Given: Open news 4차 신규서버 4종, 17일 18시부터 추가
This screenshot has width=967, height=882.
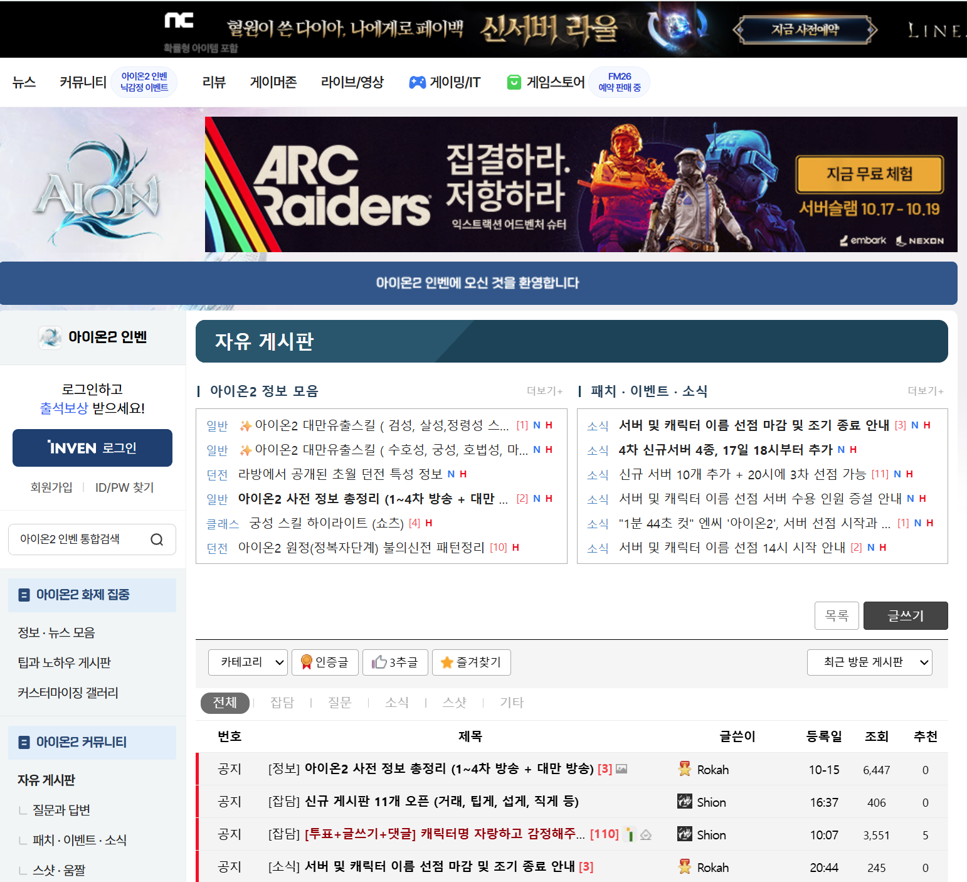Looking at the screenshot, I should [x=726, y=450].
